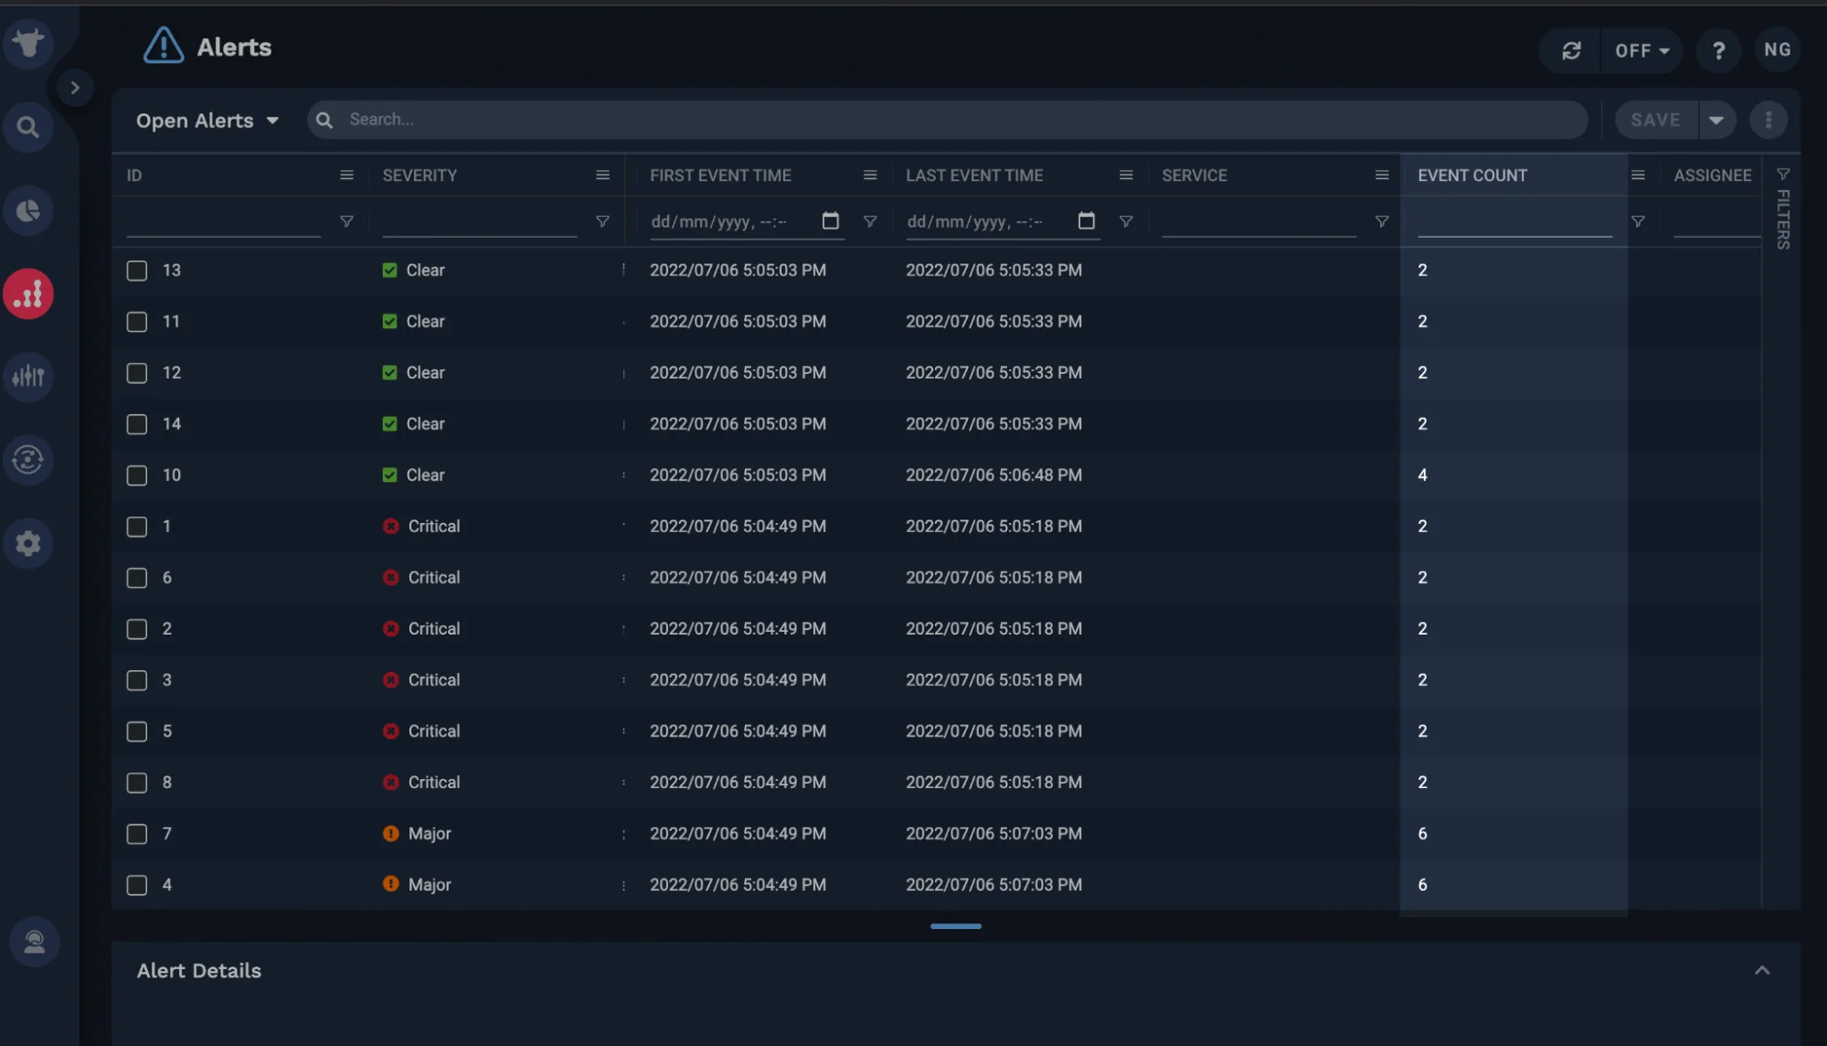Open the ID column menu icon
The height and width of the screenshot is (1046, 1827).
(346, 176)
